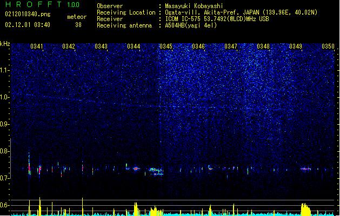Click the kHz axis unit label
The height and width of the screenshot is (216, 340).
[x=5, y=44]
